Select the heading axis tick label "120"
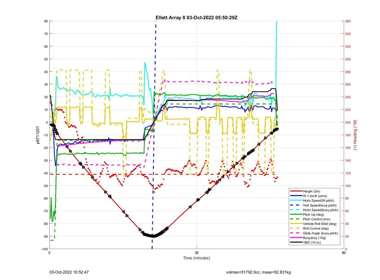This screenshot has width=380, height=280. point(348,173)
